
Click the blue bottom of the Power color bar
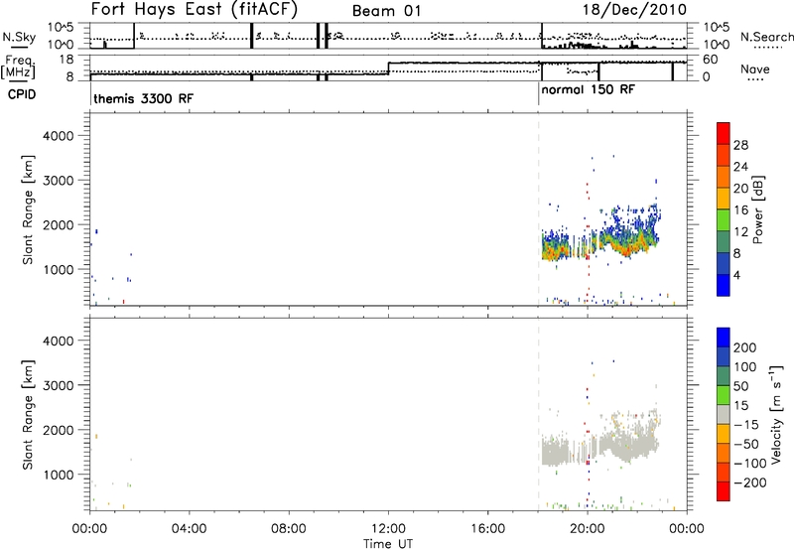(724, 285)
